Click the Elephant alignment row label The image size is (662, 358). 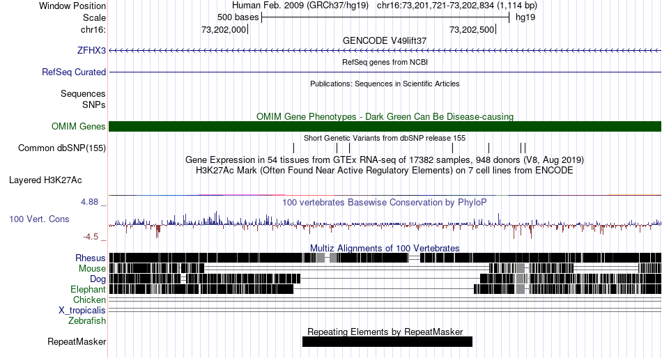pos(88,290)
